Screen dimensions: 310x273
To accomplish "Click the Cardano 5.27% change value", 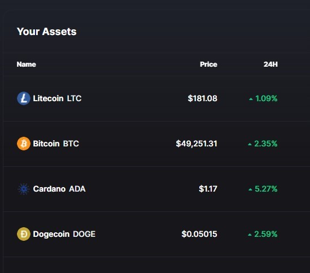I will (x=266, y=189).
